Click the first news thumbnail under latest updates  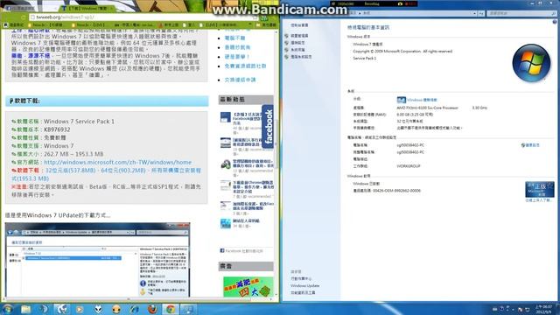[226, 117]
